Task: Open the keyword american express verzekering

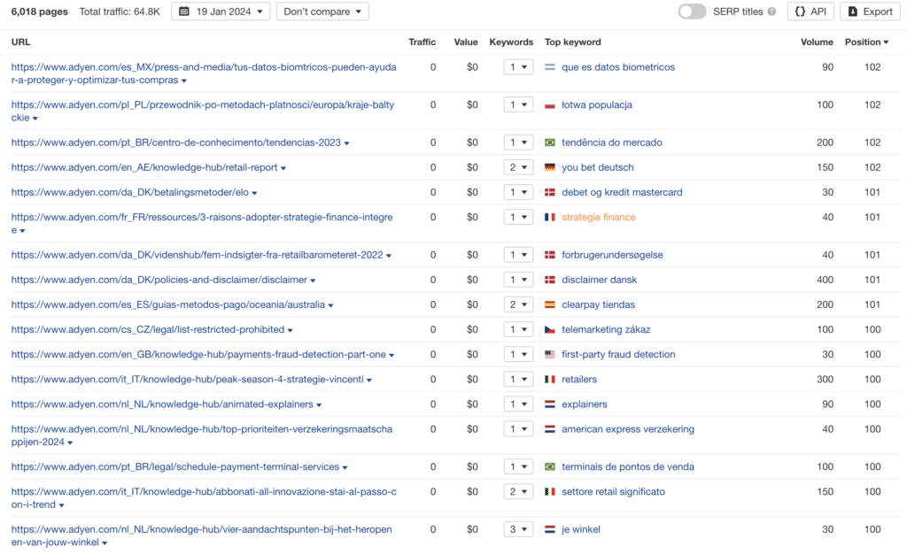Action: click(628, 429)
